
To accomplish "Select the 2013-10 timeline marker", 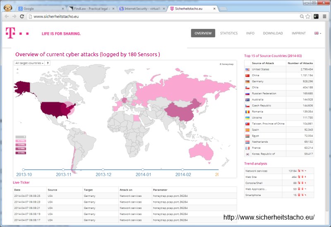I will point(24,170).
